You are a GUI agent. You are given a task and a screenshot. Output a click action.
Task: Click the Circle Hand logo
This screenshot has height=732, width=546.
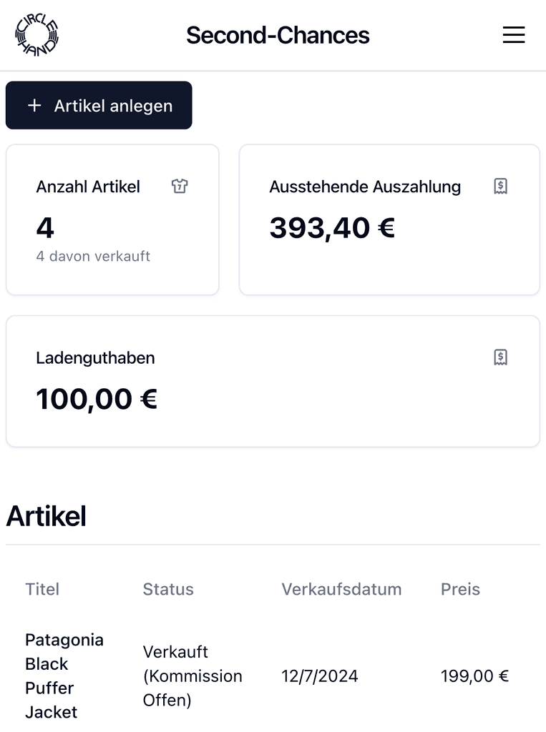tap(37, 35)
